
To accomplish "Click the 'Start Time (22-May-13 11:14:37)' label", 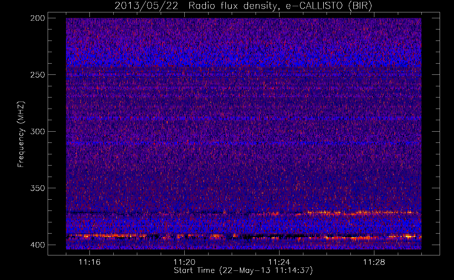I will 243,270.
